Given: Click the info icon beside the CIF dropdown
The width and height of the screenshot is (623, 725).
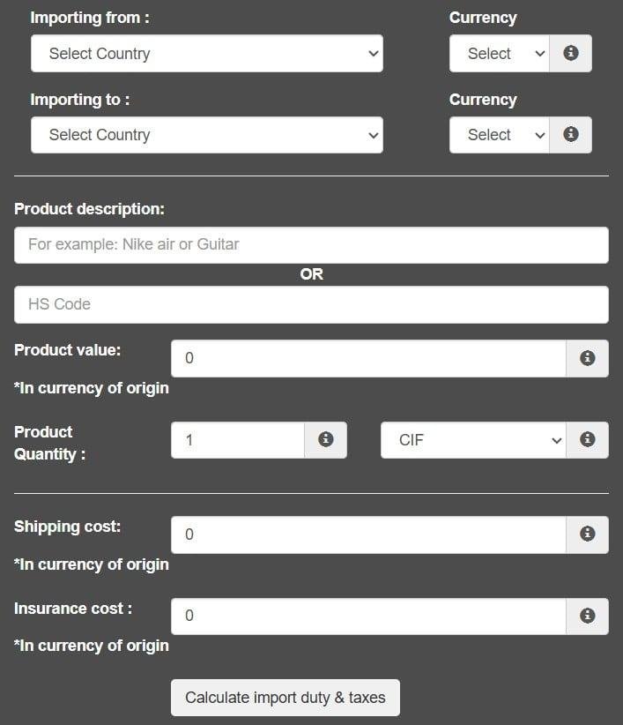Looking at the screenshot, I should tap(588, 439).
